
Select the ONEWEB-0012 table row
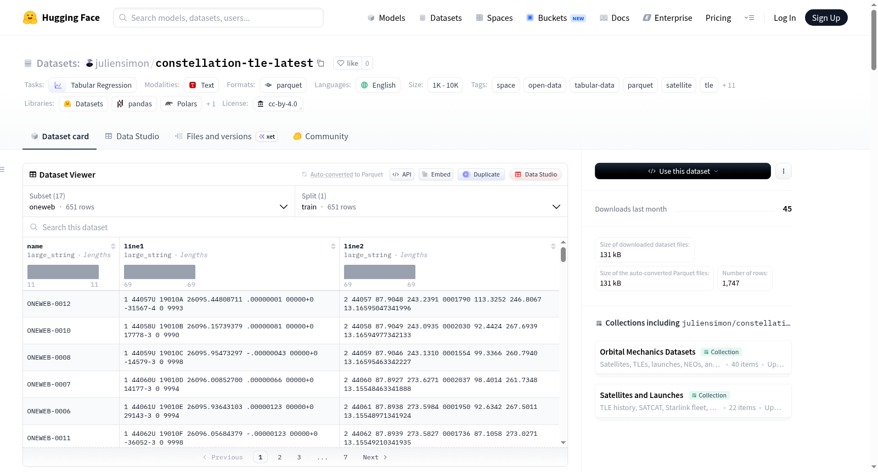(x=291, y=304)
